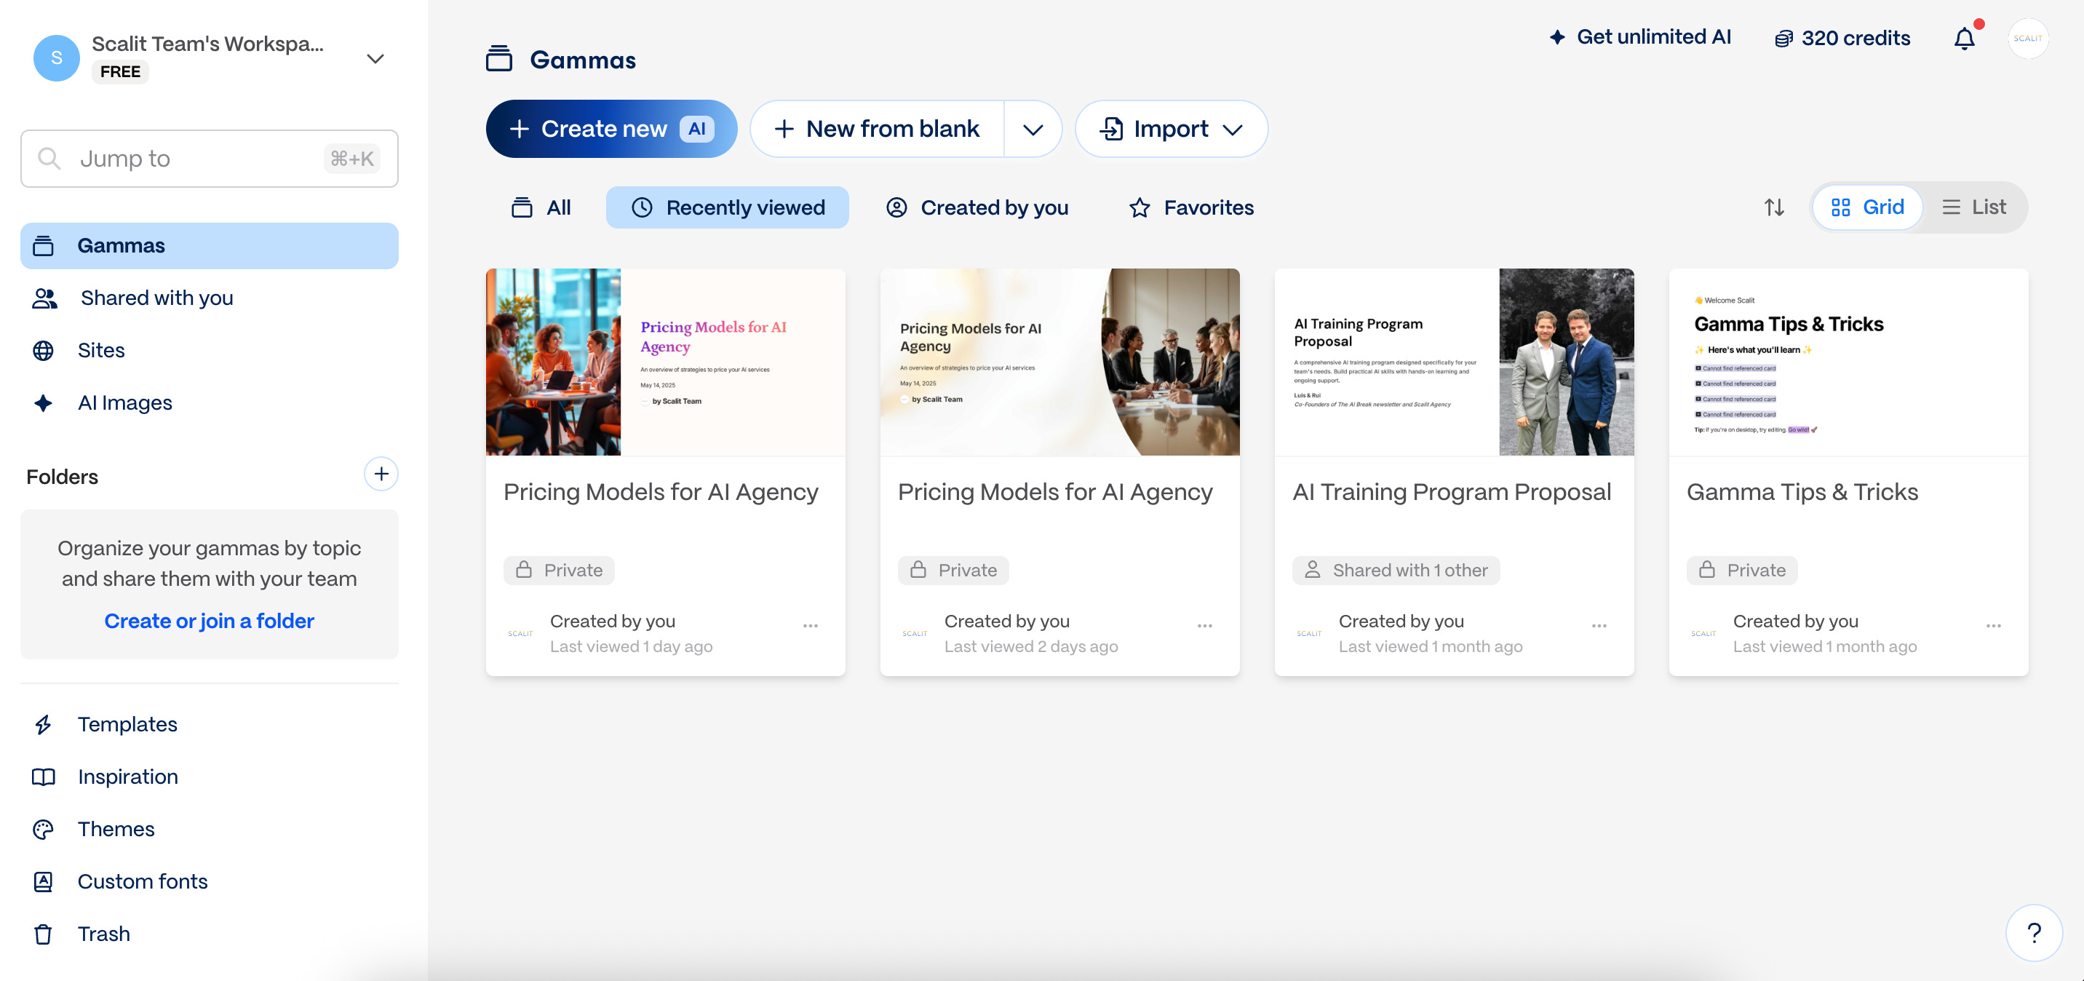Select the Created by you tab
This screenshot has width=2084, height=981.
977,207
